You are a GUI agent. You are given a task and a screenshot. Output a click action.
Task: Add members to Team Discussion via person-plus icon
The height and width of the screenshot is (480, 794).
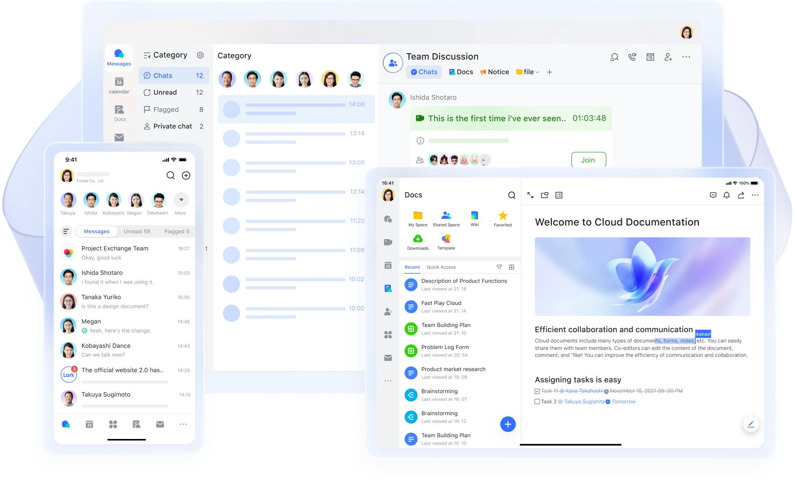click(668, 57)
